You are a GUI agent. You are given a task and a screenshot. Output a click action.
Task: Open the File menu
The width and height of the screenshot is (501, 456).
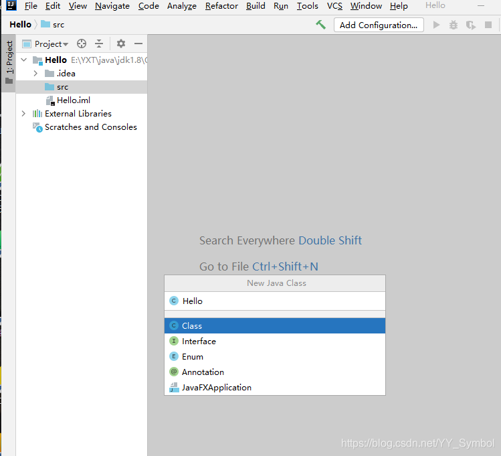(31, 6)
